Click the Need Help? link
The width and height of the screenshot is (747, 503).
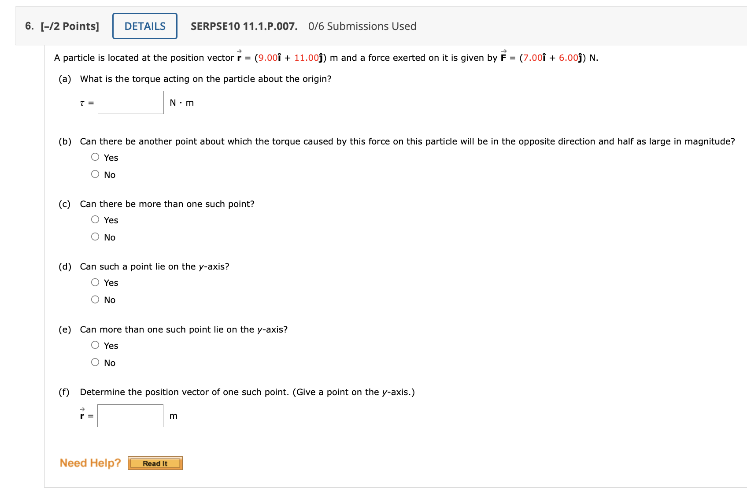(x=89, y=462)
